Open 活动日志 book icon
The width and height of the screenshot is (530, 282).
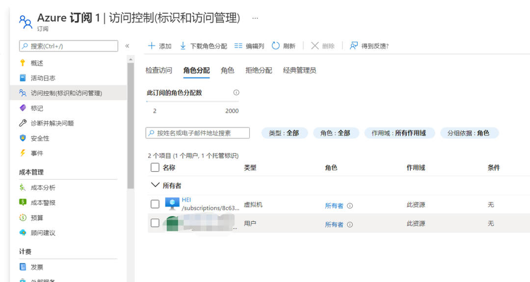[23, 78]
